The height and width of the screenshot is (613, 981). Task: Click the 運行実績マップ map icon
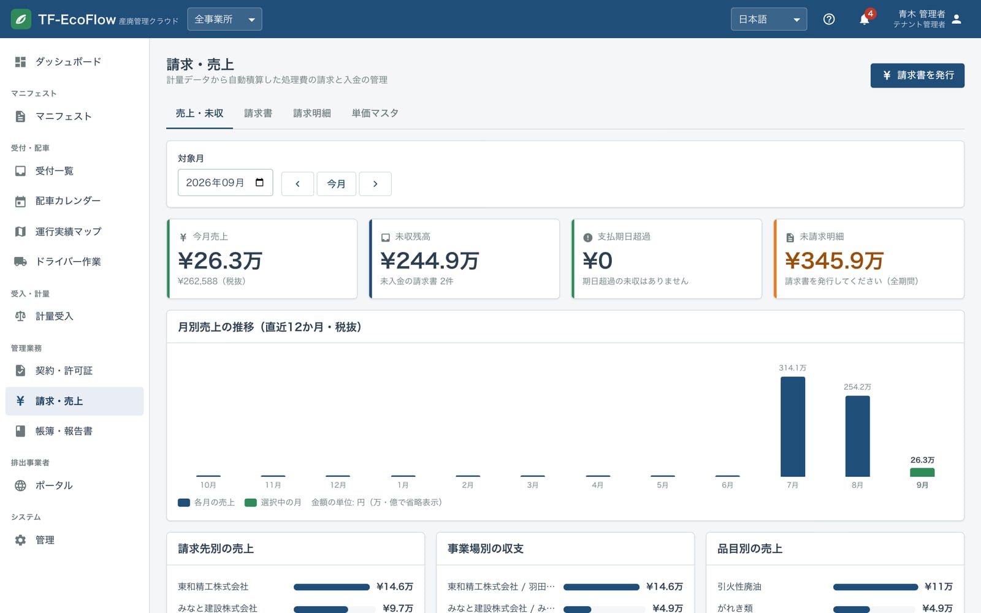coord(20,232)
